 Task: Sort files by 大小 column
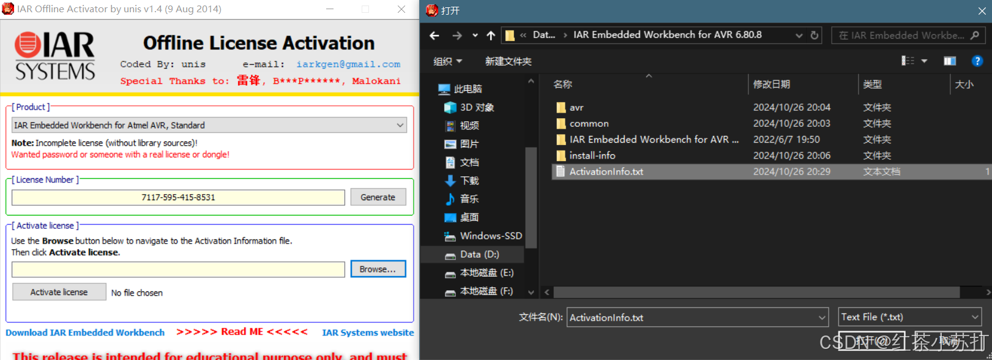coord(964,84)
